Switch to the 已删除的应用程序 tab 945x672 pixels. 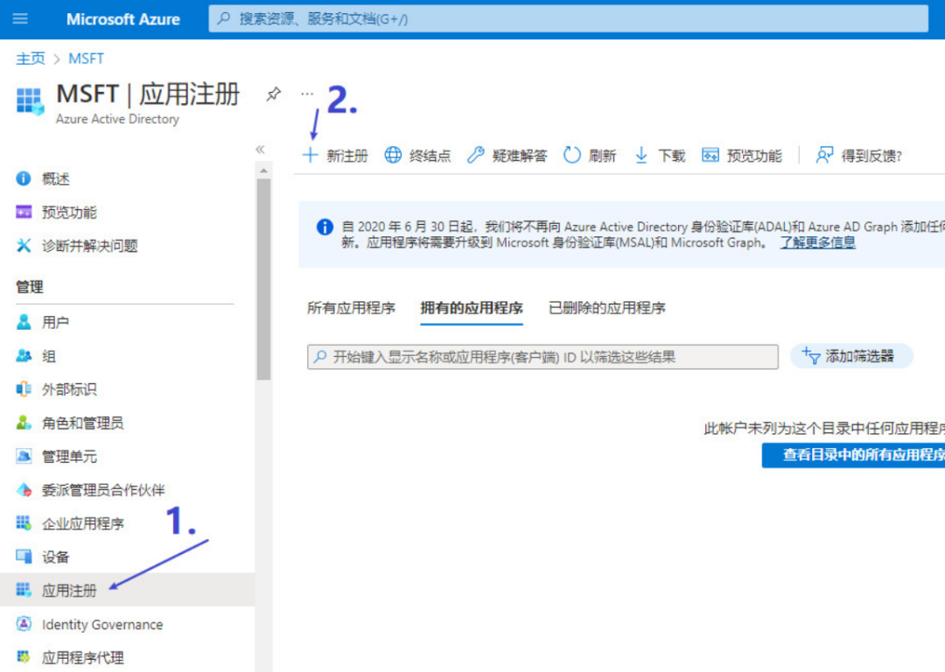(x=608, y=307)
